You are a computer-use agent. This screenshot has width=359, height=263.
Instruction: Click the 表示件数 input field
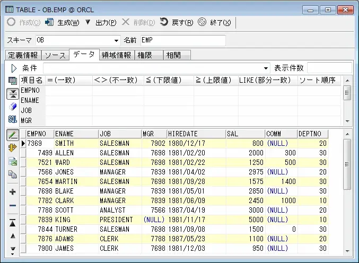pyautogui.click(x=329, y=68)
